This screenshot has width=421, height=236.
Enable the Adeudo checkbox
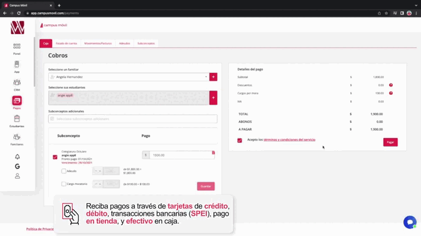coord(63,171)
